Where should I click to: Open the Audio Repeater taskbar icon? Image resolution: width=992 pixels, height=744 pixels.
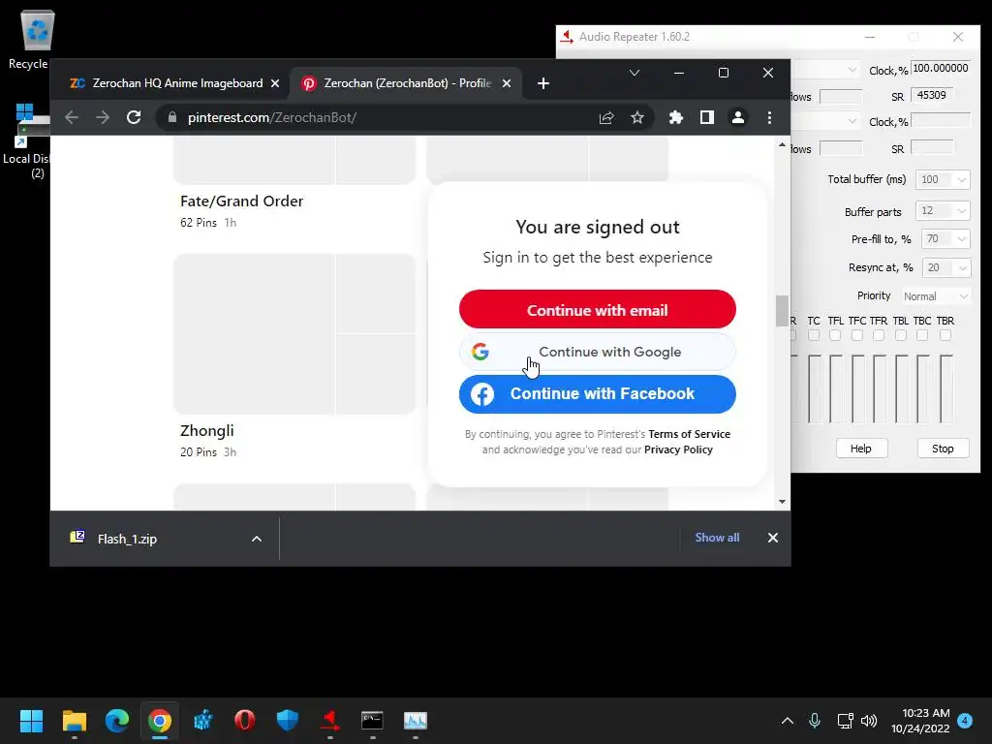[329, 721]
